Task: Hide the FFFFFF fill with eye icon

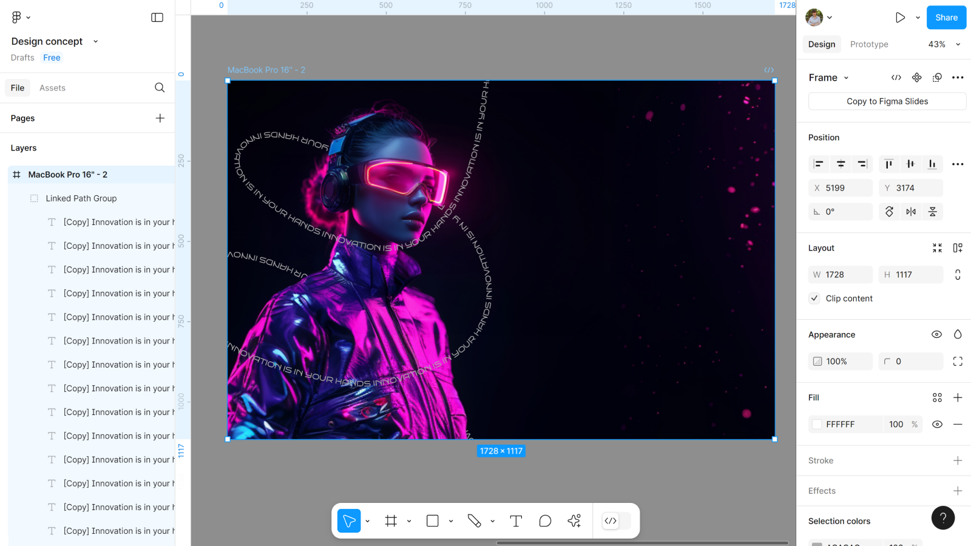Action: point(937,425)
